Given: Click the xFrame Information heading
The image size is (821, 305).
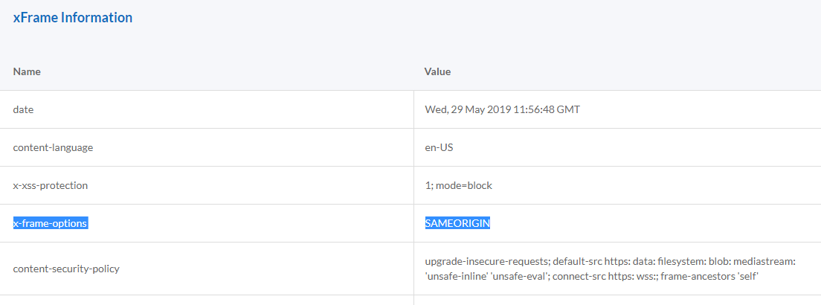Looking at the screenshot, I should 73,17.
